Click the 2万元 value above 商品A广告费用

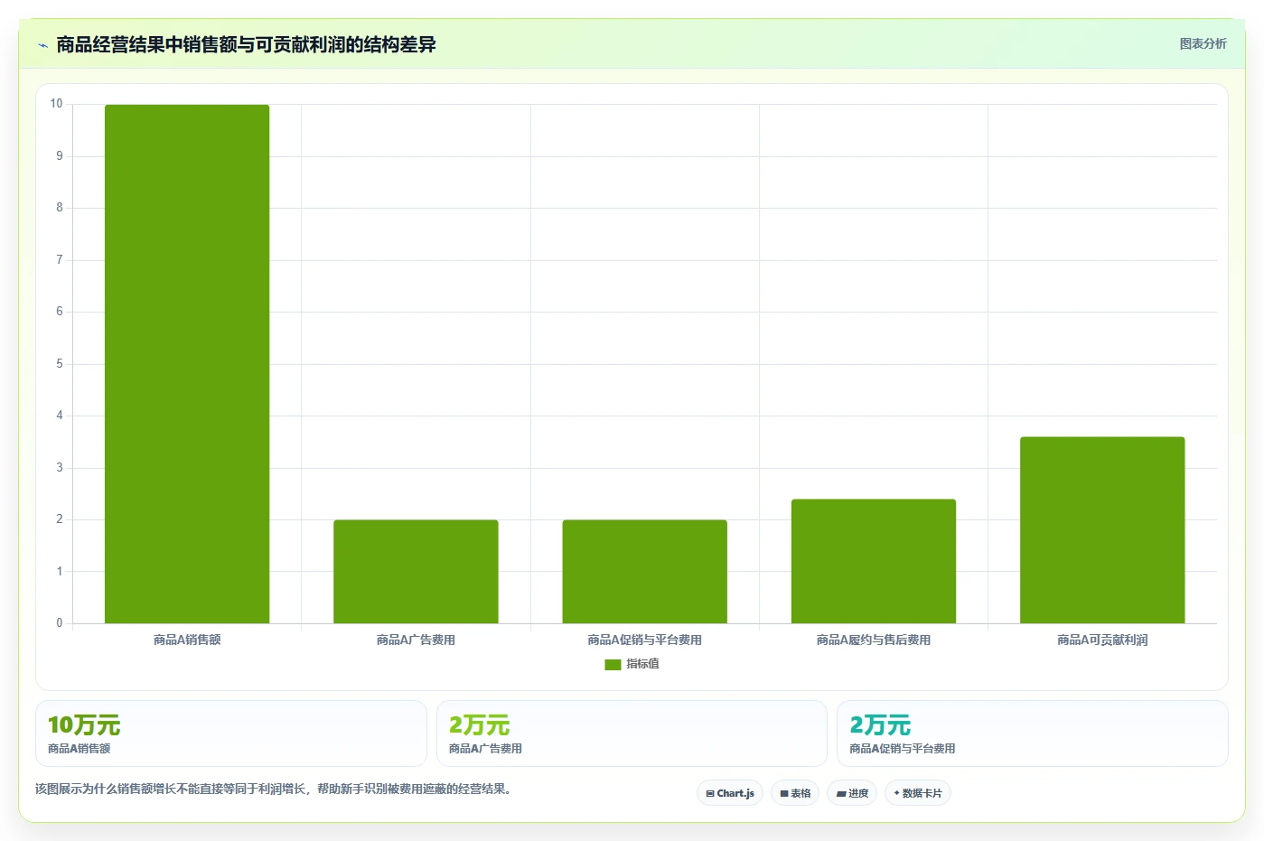point(480,725)
